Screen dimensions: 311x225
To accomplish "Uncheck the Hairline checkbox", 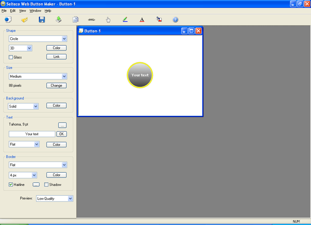I will pos(11,185).
